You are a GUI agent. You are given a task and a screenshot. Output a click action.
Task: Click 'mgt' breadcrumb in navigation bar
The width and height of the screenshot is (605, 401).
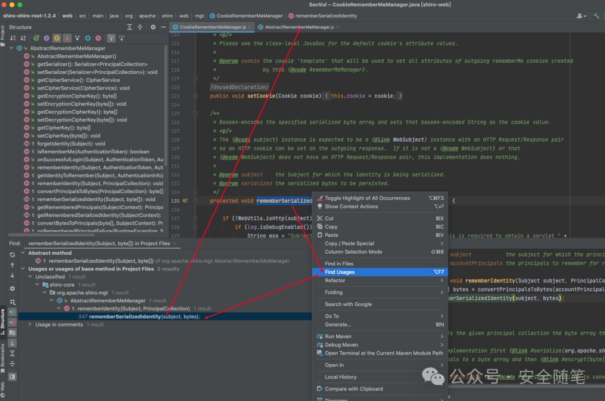click(x=199, y=16)
